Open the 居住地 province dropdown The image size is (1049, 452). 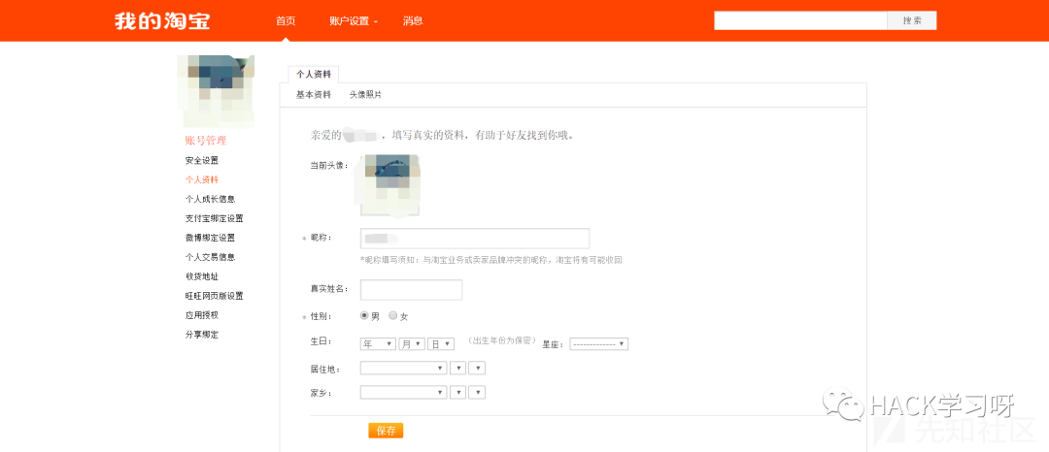coord(403,368)
